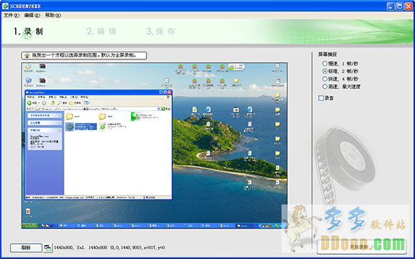Select 慢速, 1 帧/秒 capture speed
415x259 pixels.
click(x=340, y=64)
